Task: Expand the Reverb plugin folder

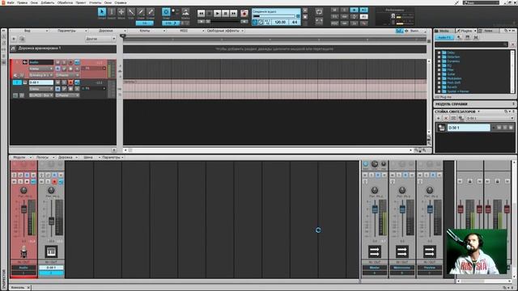Action: point(439,87)
